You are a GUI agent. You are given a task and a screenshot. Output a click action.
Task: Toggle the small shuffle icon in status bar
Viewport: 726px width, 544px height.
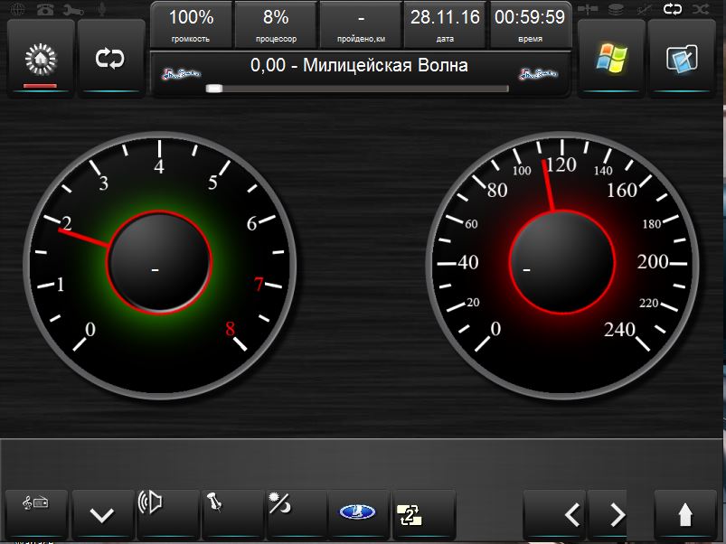(700, 9)
